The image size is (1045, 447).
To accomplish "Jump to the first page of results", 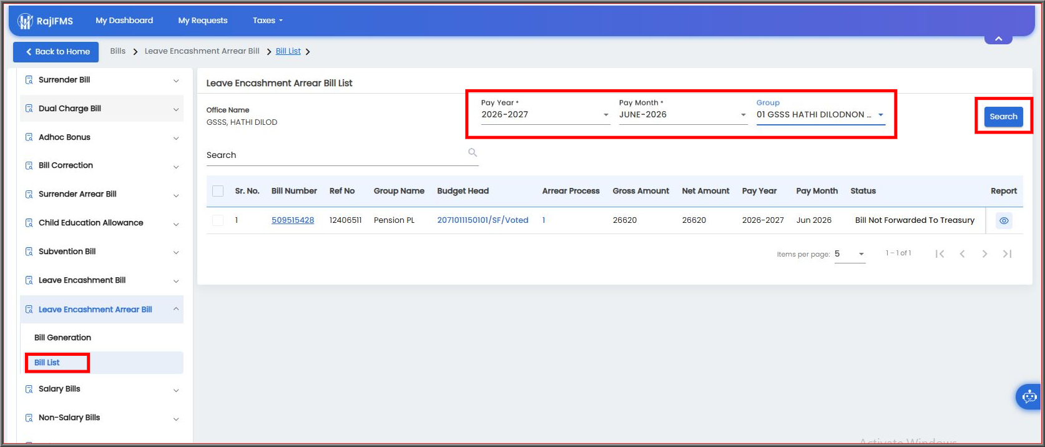I will coord(940,253).
